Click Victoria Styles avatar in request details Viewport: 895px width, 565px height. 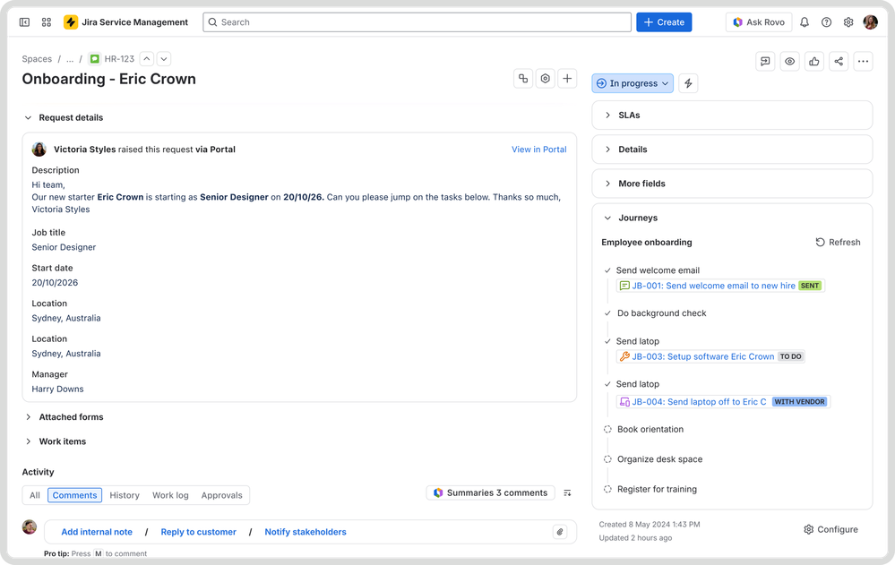click(39, 150)
